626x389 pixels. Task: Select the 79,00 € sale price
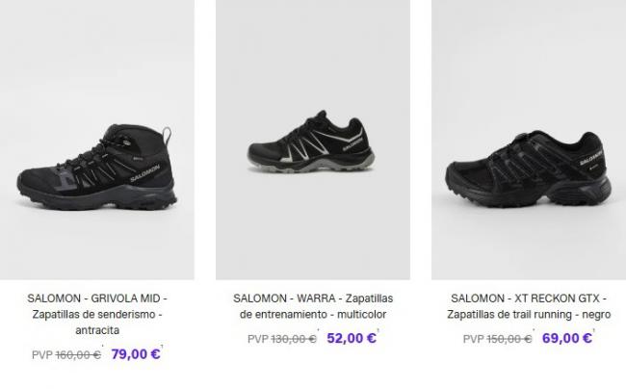pyautogui.click(x=136, y=354)
